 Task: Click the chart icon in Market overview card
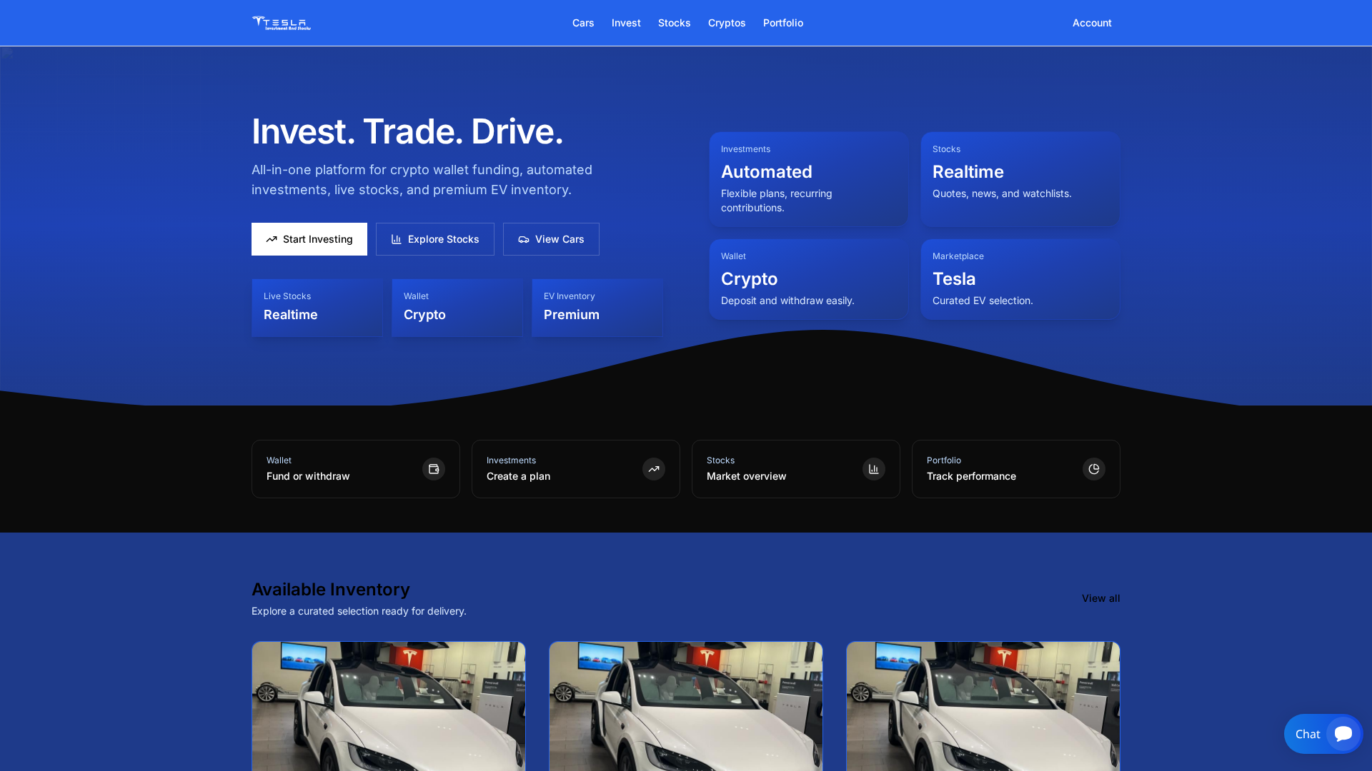[873, 469]
